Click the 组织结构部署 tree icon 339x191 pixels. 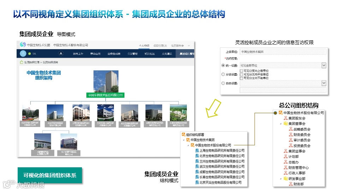pos(183,134)
